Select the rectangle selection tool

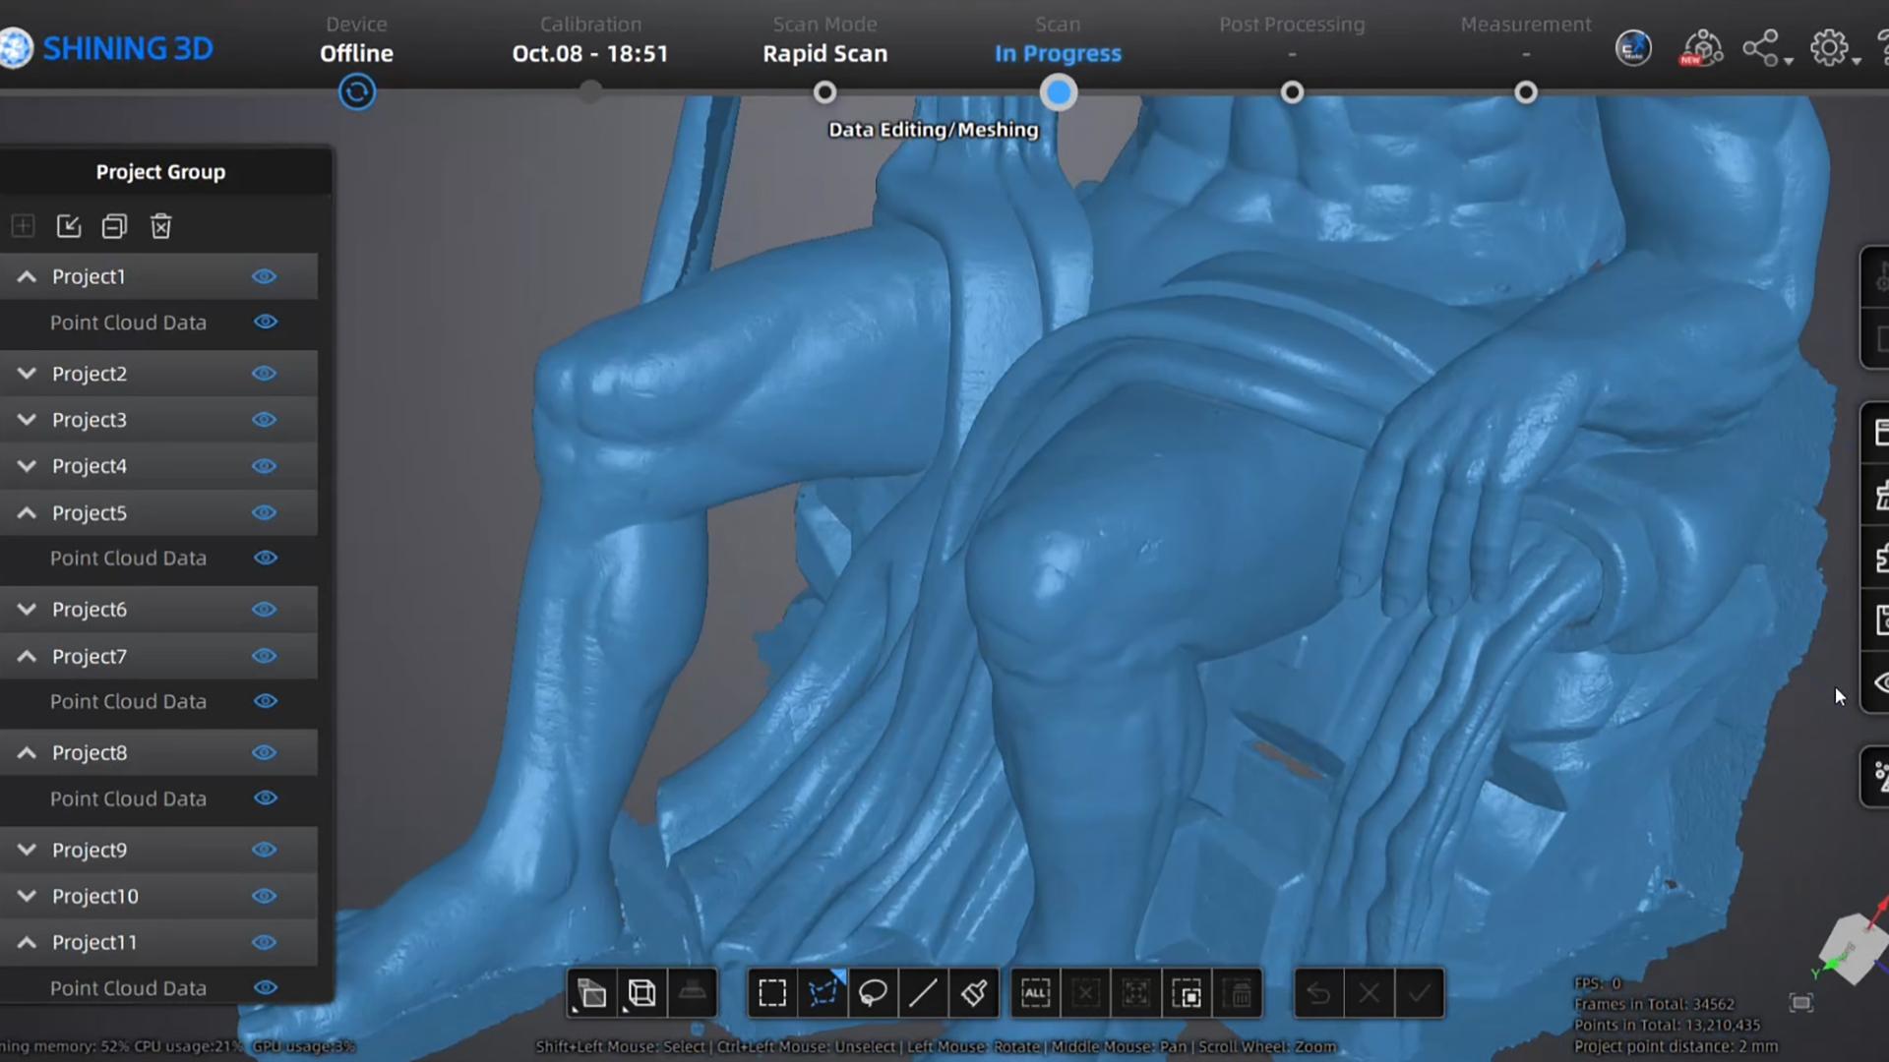[x=772, y=993]
